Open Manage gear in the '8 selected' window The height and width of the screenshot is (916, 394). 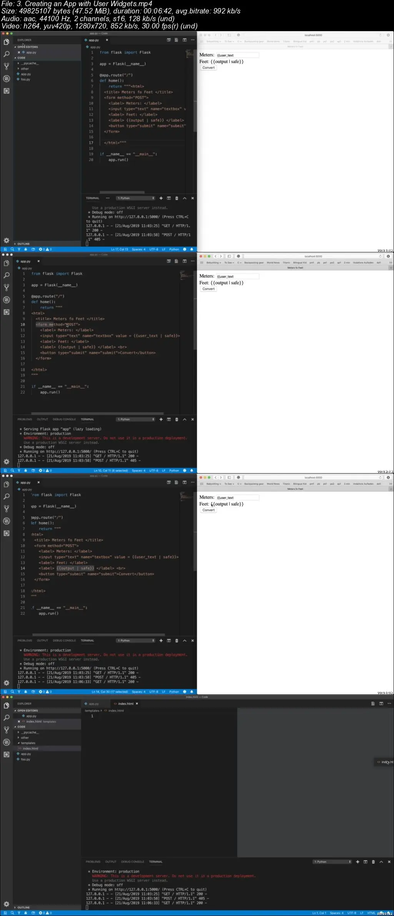[6, 462]
